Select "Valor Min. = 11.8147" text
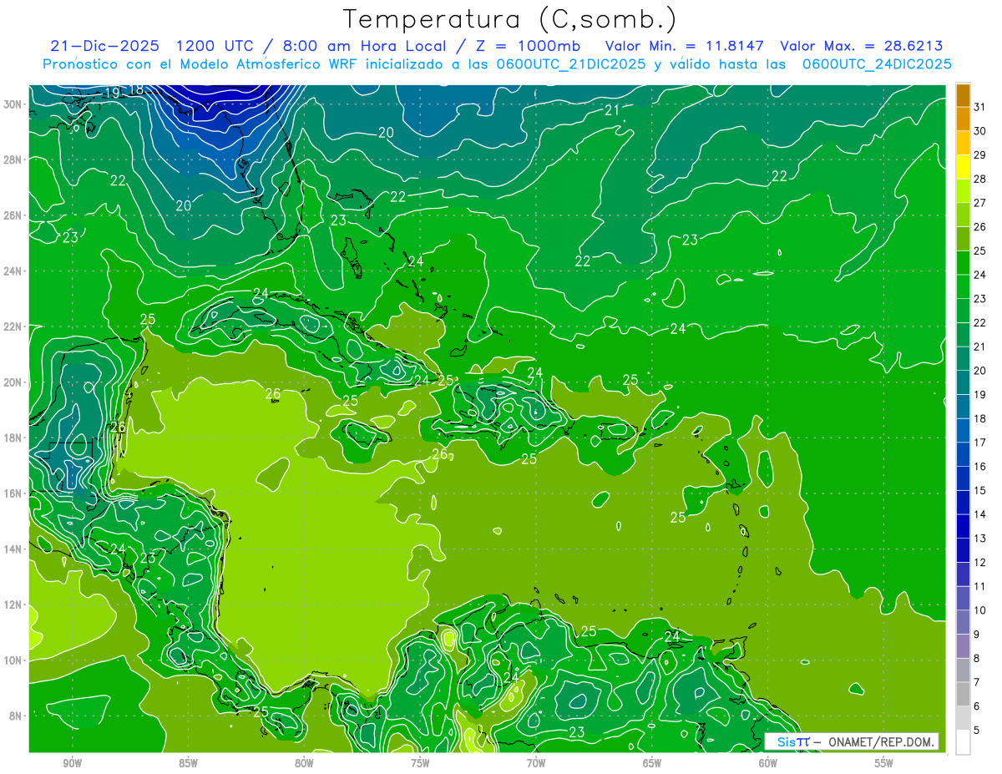This screenshot has width=1002, height=774. [x=683, y=46]
